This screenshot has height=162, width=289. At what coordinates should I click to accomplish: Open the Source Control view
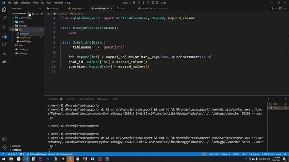4,27
